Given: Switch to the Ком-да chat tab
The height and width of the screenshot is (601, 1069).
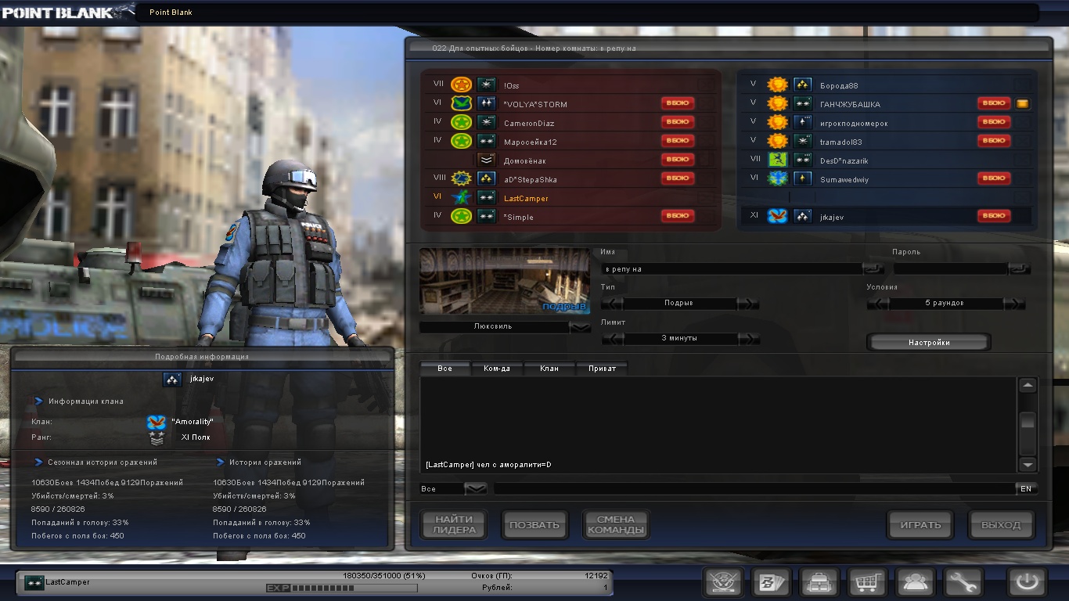Looking at the screenshot, I should click(497, 368).
